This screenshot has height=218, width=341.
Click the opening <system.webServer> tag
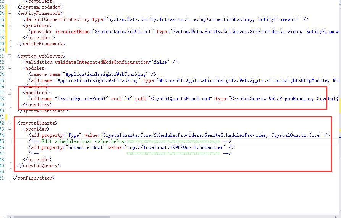coord(42,56)
